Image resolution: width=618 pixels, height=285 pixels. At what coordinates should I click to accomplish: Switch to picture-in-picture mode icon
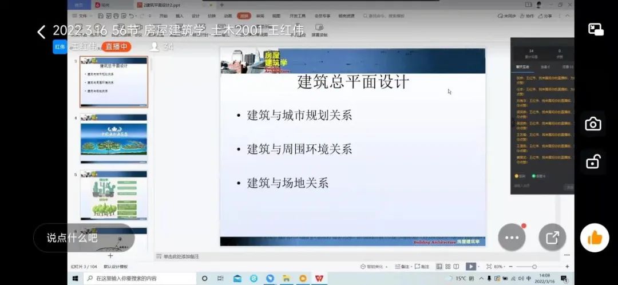pyautogui.click(x=596, y=30)
